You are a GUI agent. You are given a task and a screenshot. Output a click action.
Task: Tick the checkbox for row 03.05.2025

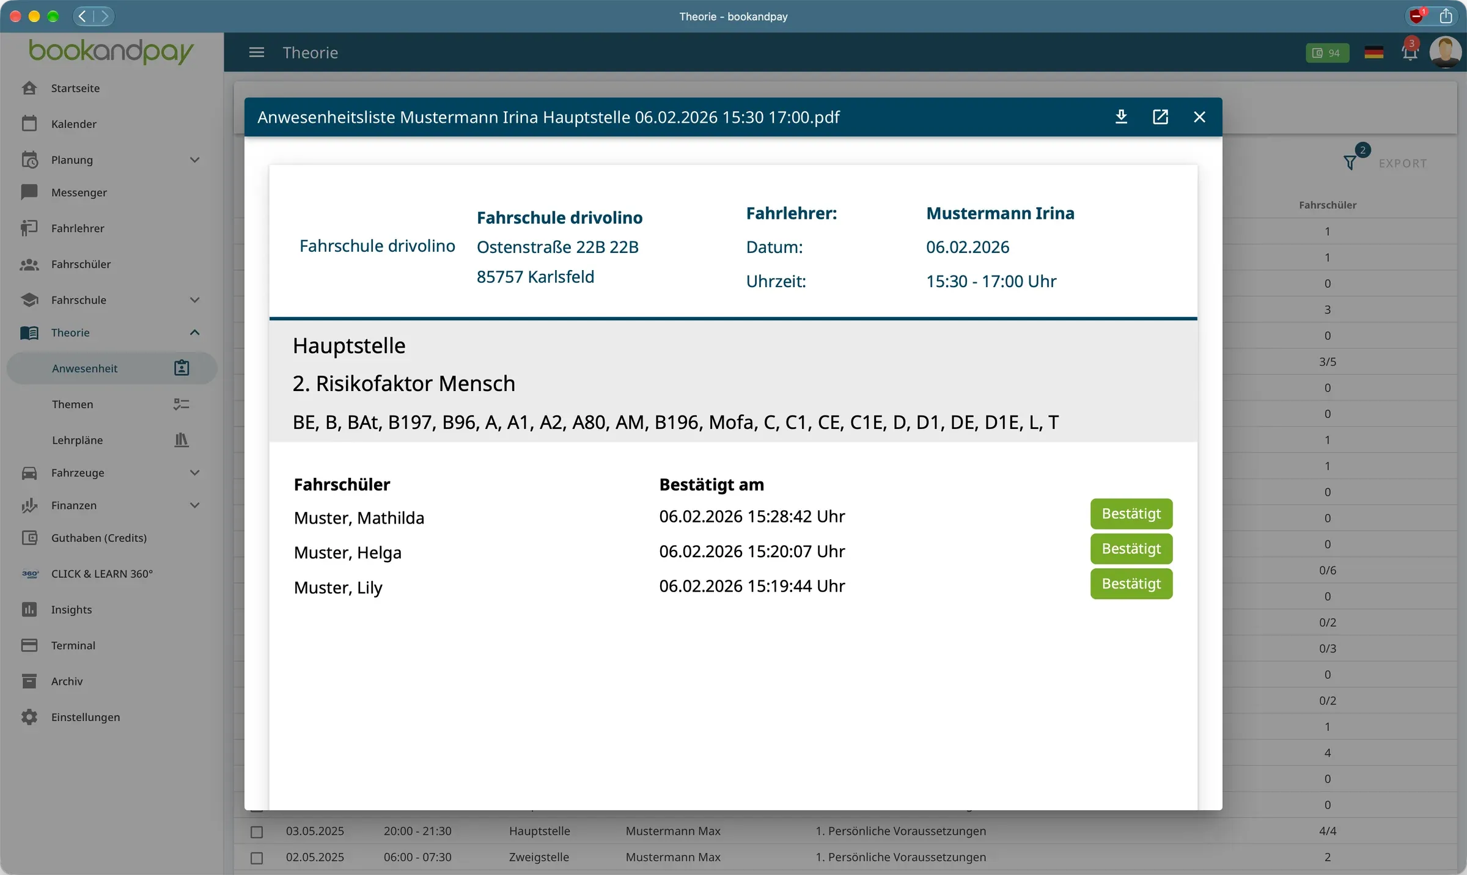click(x=257, y=832)
